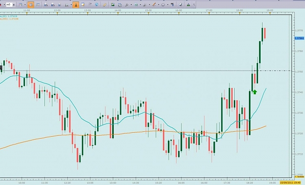Viewport: 305px width, 185px height.
Task: Select the orange trend line drawing tool
Action: coord(154,5)
